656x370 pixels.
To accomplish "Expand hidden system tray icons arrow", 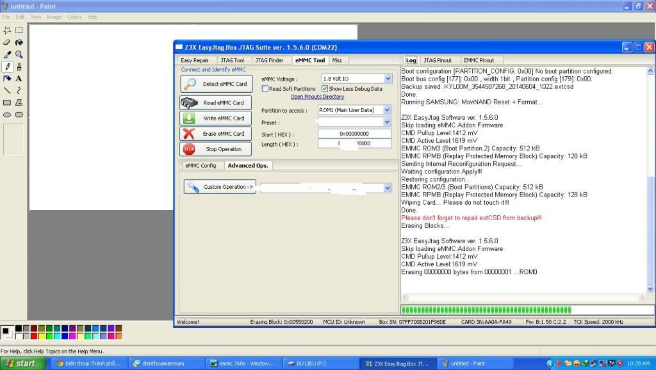I will [x=550, y=364].
